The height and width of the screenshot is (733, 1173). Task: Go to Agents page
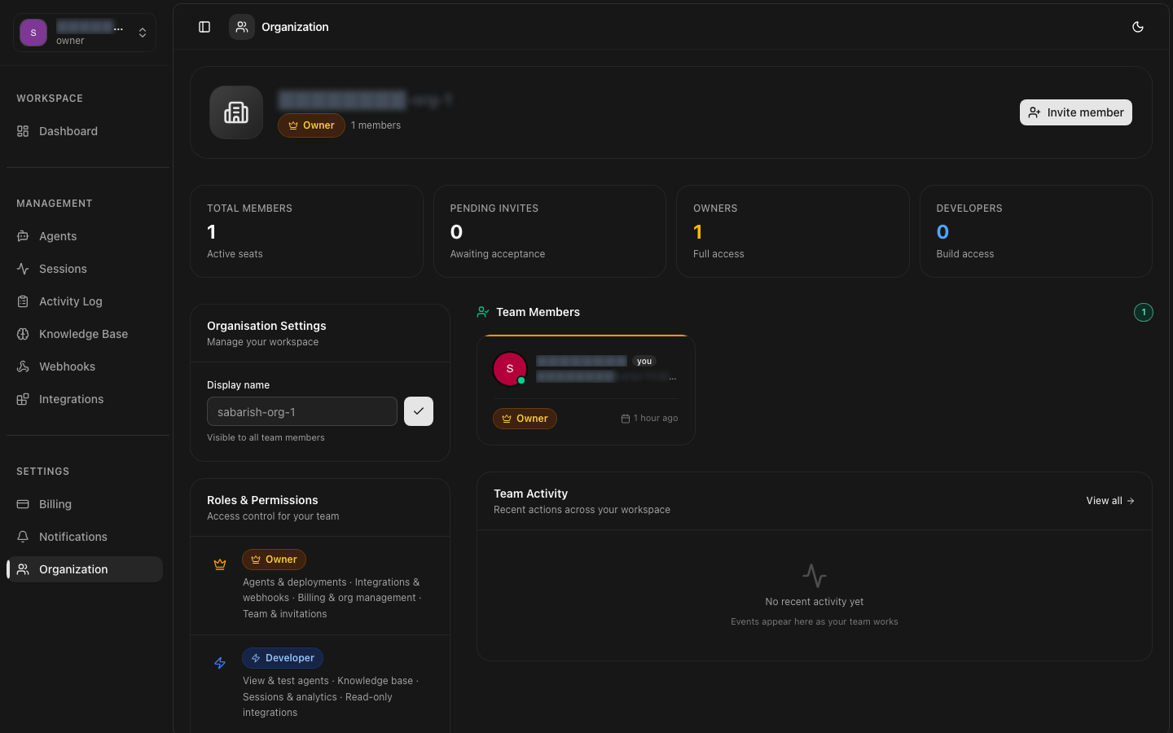85,236
